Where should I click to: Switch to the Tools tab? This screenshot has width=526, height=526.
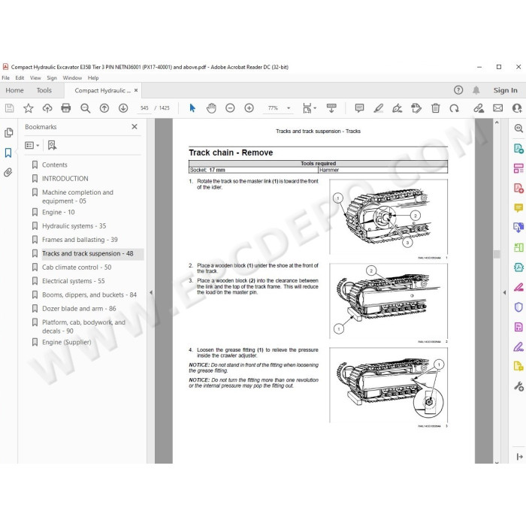[44, 90]
